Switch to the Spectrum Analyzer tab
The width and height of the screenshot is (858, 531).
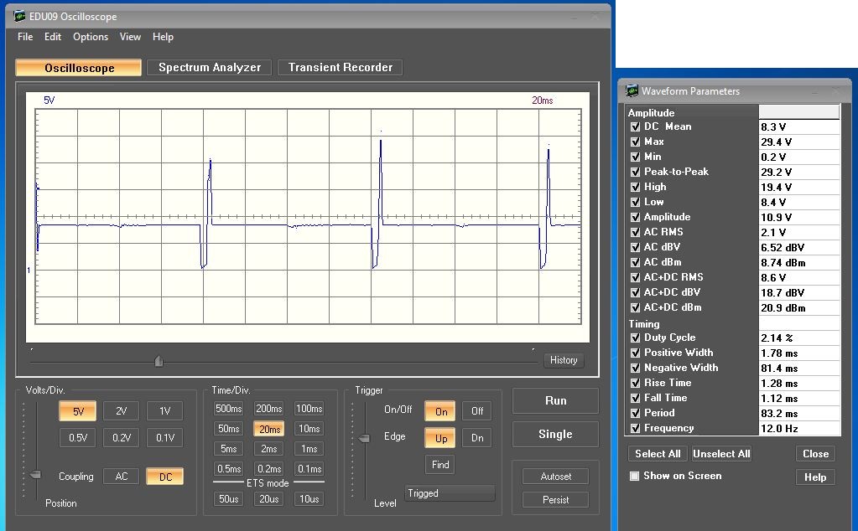[x=210, y=68]
